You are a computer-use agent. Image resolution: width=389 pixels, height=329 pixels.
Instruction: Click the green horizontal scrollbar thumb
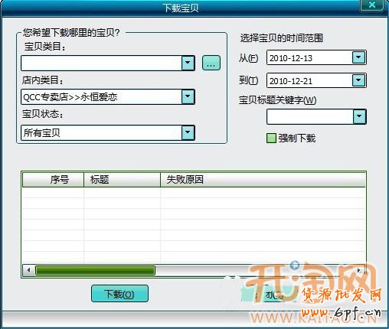point(95,270)
